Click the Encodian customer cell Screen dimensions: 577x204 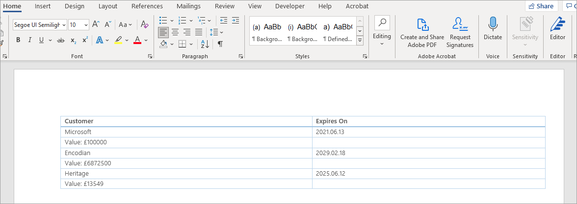(x=186, y=153)
